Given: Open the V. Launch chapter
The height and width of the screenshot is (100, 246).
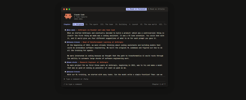Looking at the screenshot, I should click(x=134, y=24).
